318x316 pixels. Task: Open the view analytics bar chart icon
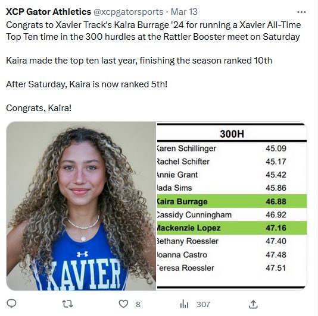point(184,304)
